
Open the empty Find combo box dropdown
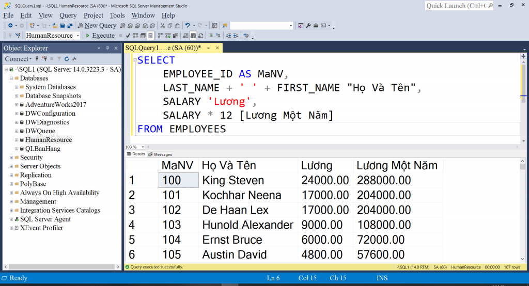(291, 26)
